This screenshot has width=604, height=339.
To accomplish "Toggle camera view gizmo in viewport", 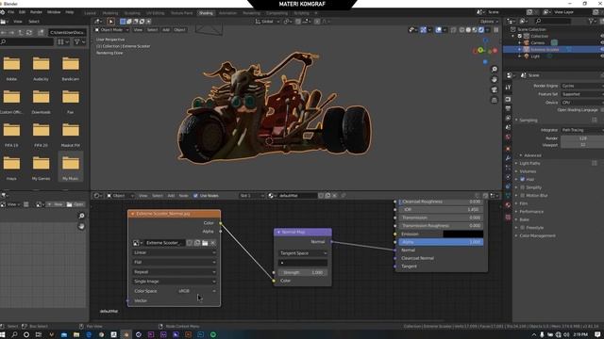I will pos(495,90).
